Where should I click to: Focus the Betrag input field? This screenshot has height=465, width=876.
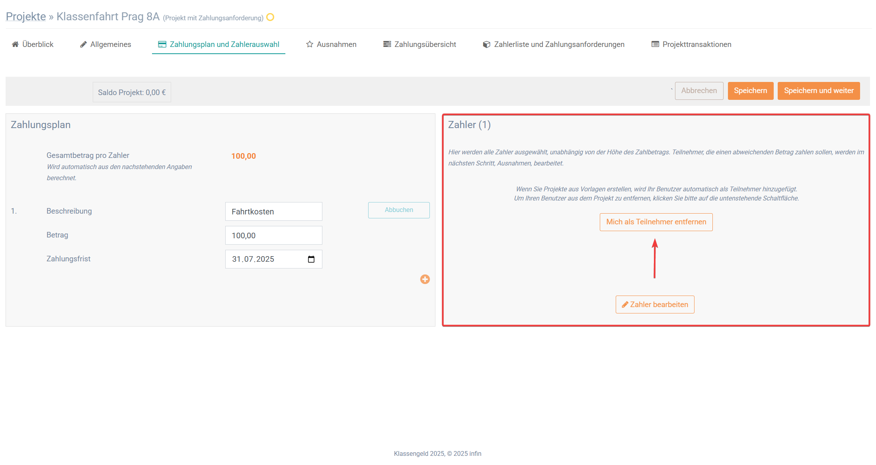pyautogui.click(x=273, y=235)
